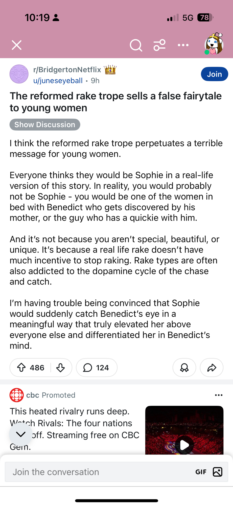The width and height of the screenshot is (233, 507).
Task: Attach an image to the comment
Action: [x=217, y=472]
